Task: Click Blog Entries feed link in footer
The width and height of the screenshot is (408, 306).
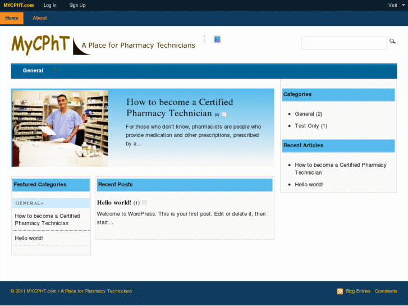Action: point(358,291)
